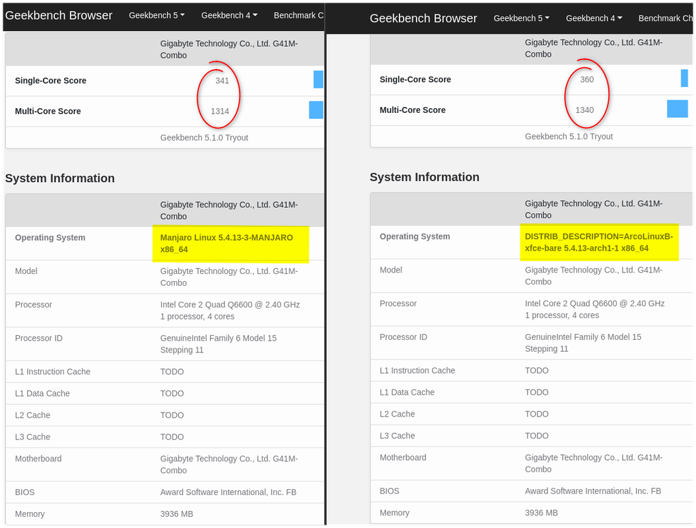Screen dimensions: 696x528
Task: Click single-core score bar in right window
Action: coord(685,78)
